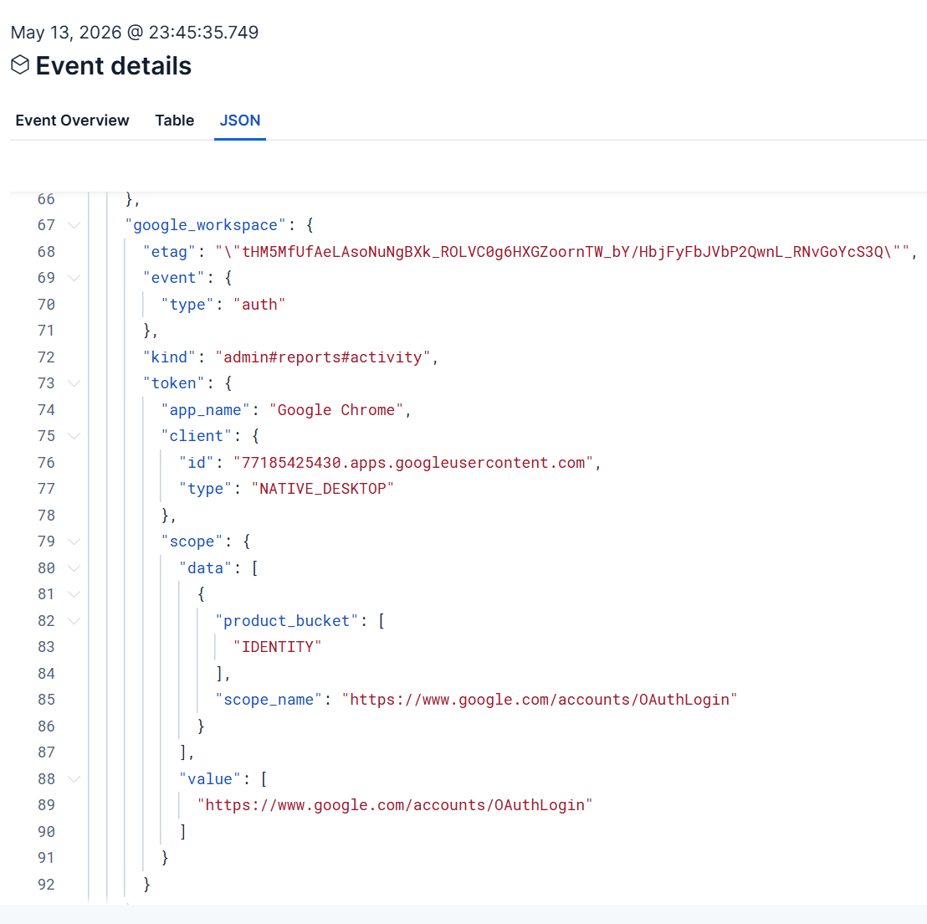Switch to the Event Overview tab
The height and width of the screenshot is (924, 927).
coord(72,120)
